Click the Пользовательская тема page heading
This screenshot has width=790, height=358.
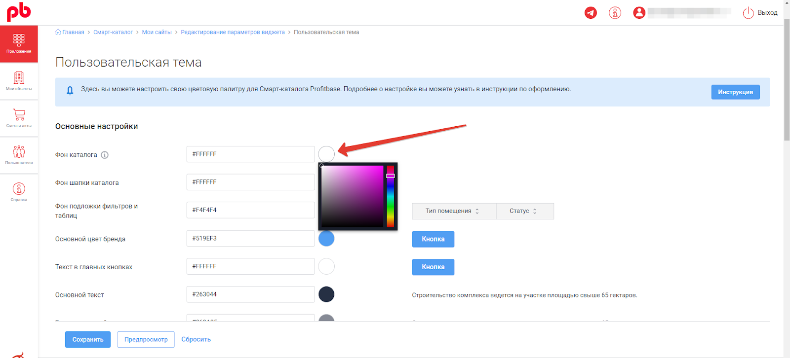pyautogui.click(x=128, y=63)
